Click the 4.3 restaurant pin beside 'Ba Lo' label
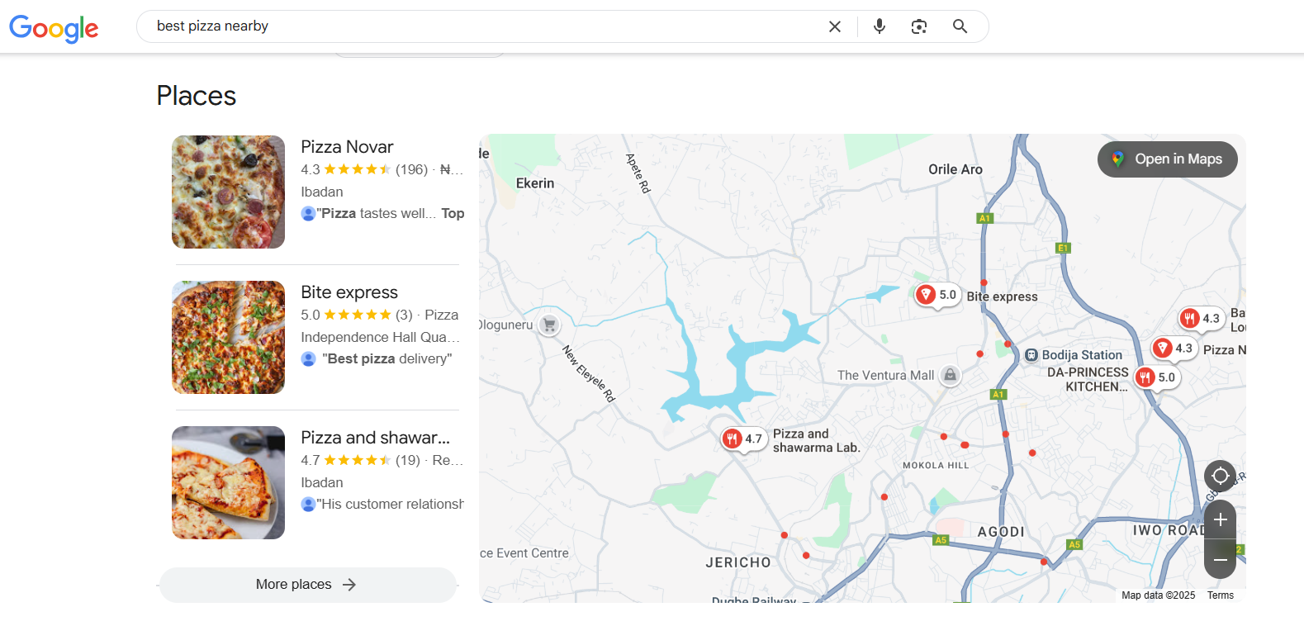Image resolution: width=1304 pixels, height=626 pixels. tap(1201, 318)
